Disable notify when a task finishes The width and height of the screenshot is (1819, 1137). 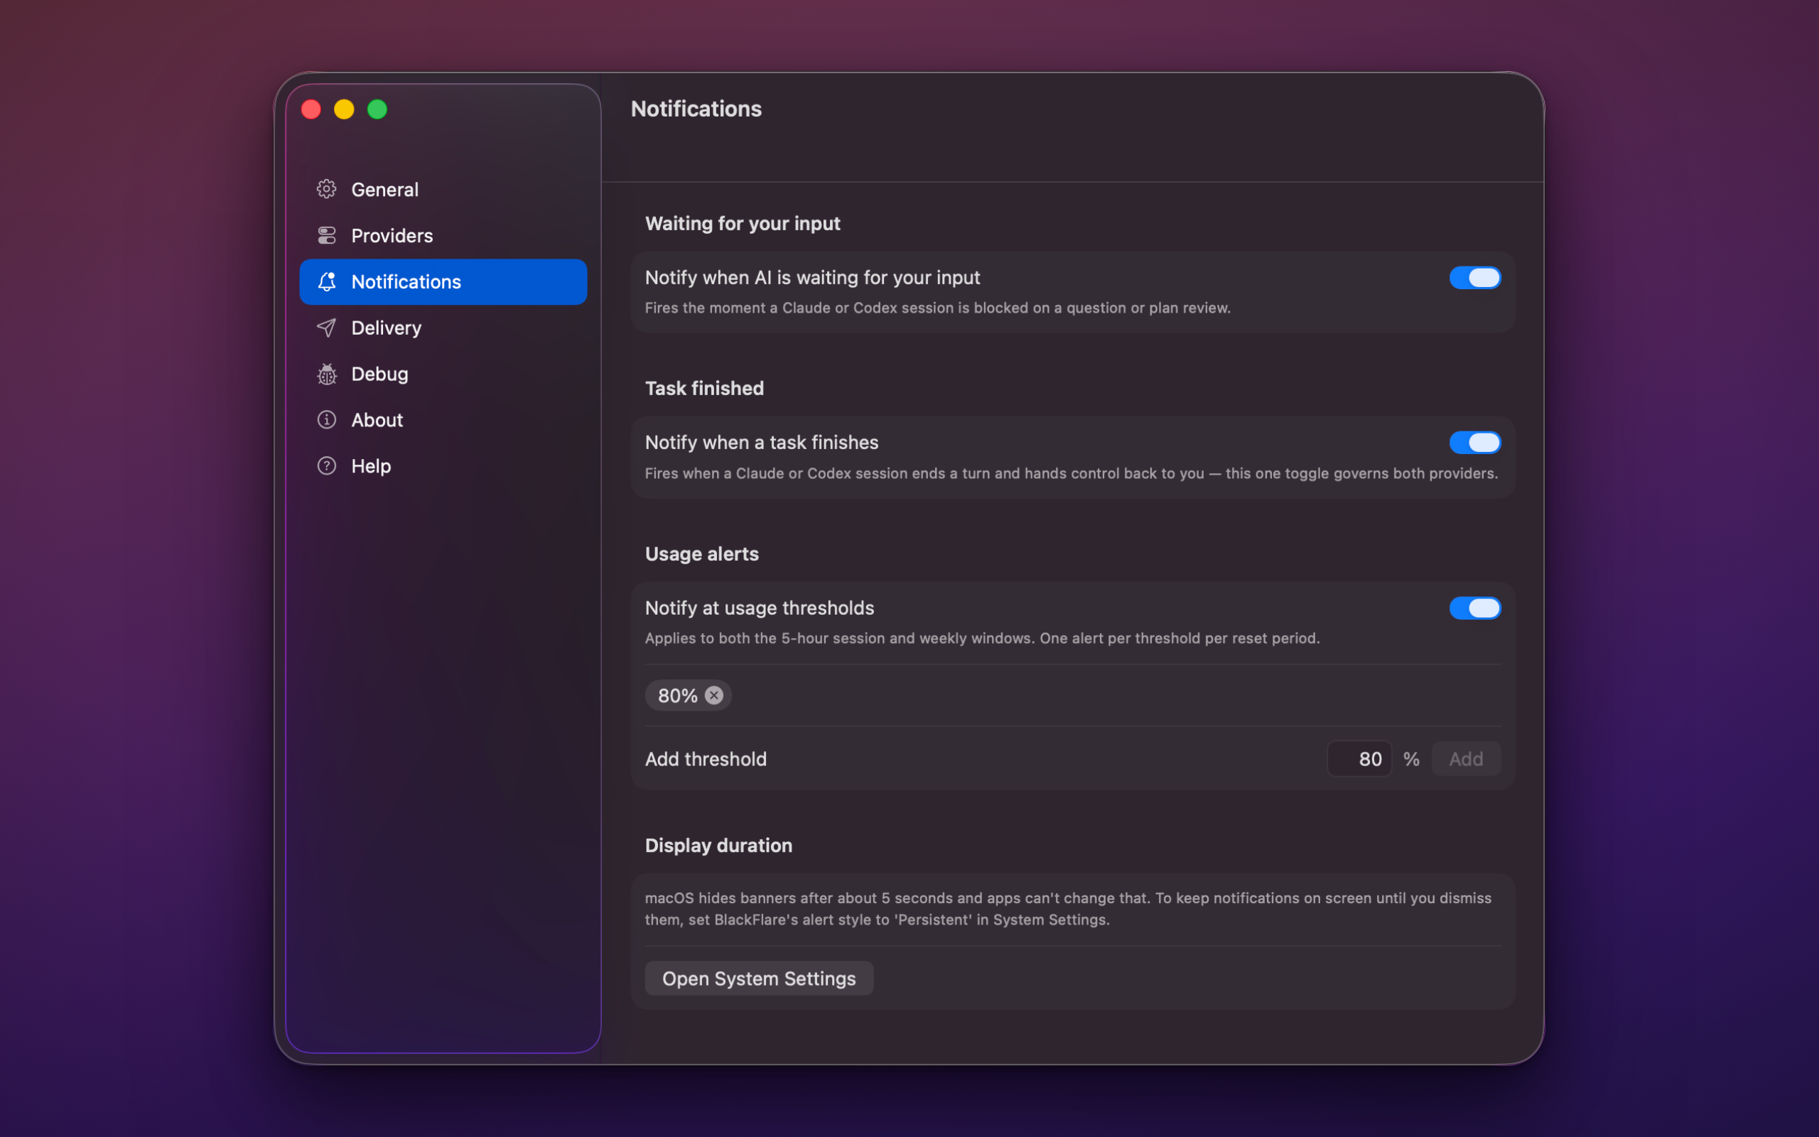click(x=1475, y=442)
